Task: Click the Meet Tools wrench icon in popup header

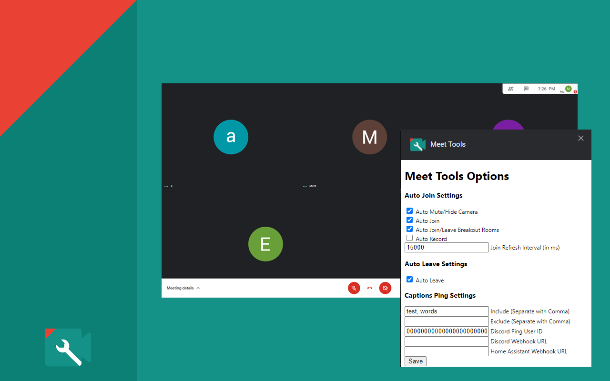Action: point(417,144)
